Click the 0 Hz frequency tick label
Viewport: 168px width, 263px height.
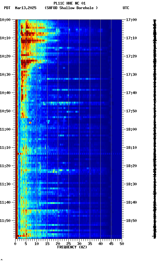15,244
